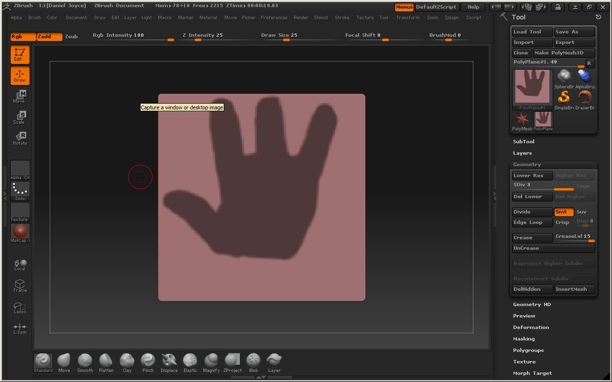The width and height of the screenshot is (612, 382).
Task: Adjust the Z Intensity slider
Action: (202, 39)
